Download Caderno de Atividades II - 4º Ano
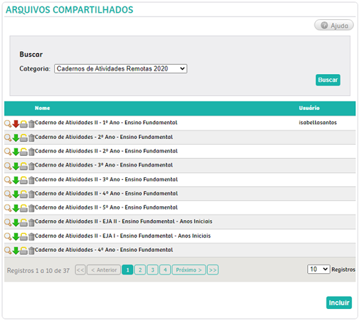Viewport: 361px width, 321px height. tap(16, 194)
